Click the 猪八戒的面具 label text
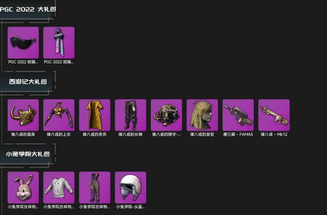Image resolution: width=327 pixels, height=215 pixels. [x=23, y=134]
